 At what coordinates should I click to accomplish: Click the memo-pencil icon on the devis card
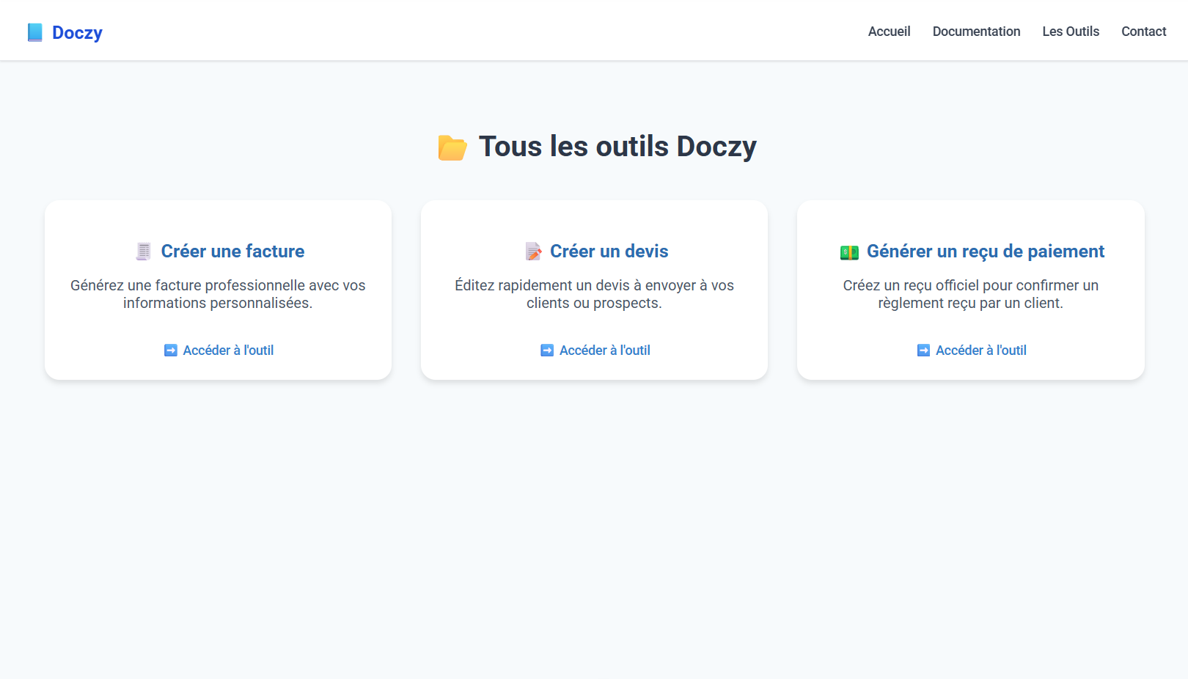click(x=532, y=251)
